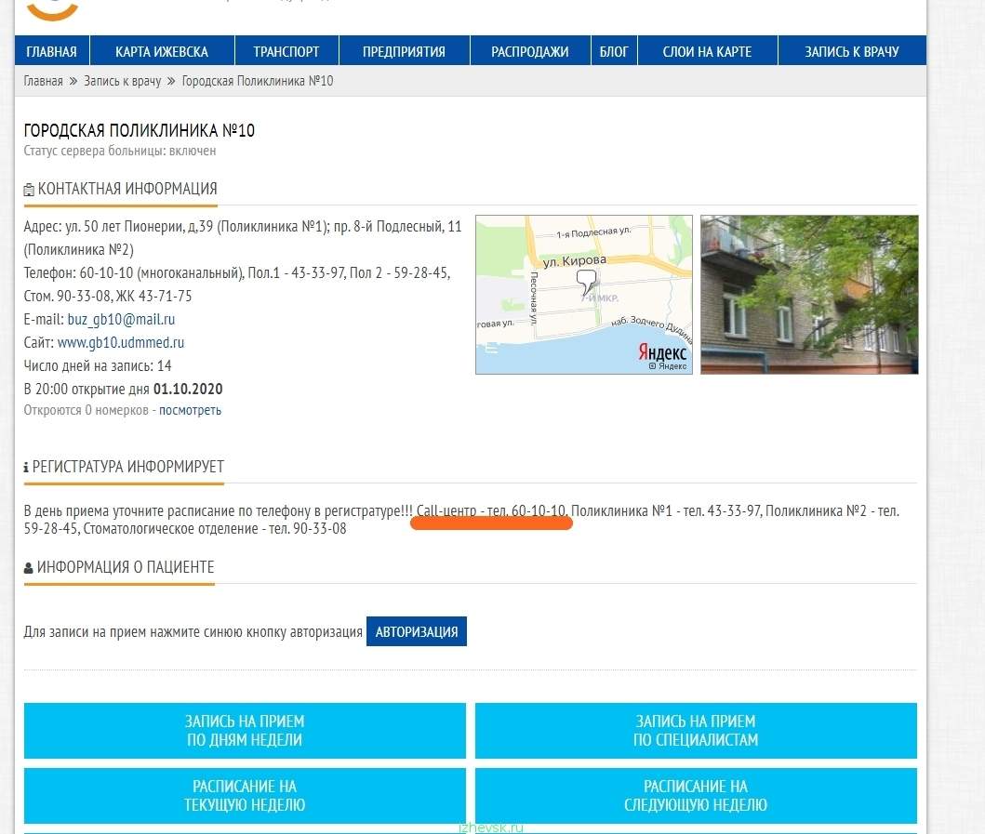The width and height of the screenshot is (985, 834).
Task: Click the посмотреть link
Action: (190, 410)
